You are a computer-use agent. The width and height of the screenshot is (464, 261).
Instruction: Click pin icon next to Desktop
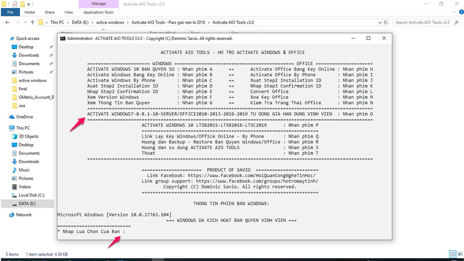[x=51, y=47]
